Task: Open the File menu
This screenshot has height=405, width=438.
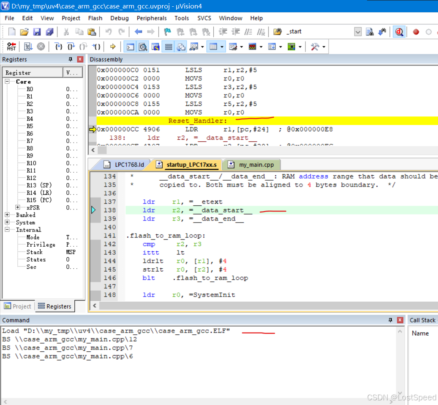Action: [x=9, y=18]
